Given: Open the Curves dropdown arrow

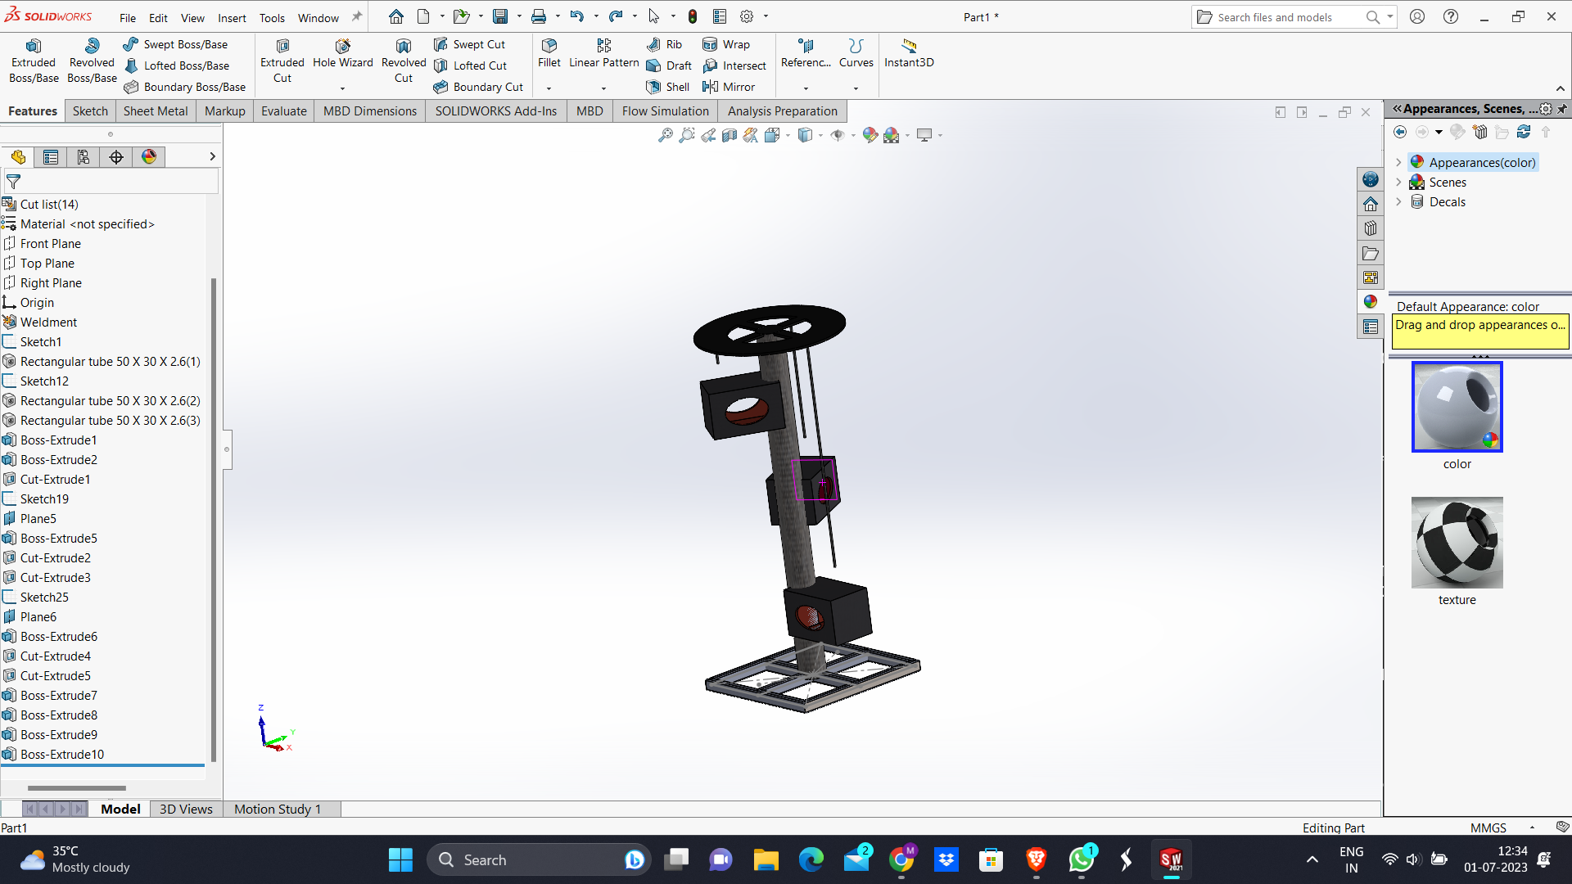Looking at the screenshot, I should click(x=856, y=88).
